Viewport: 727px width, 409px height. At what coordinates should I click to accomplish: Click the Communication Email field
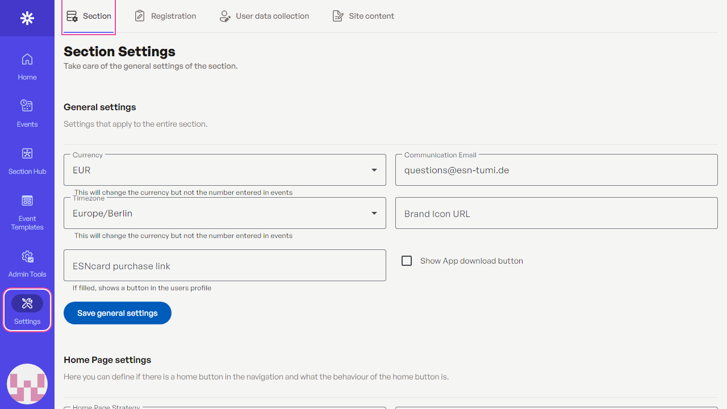pos(556,170)
